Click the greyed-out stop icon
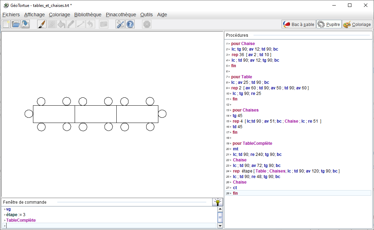Screen dimensions: 374x230 click(147, 24)
